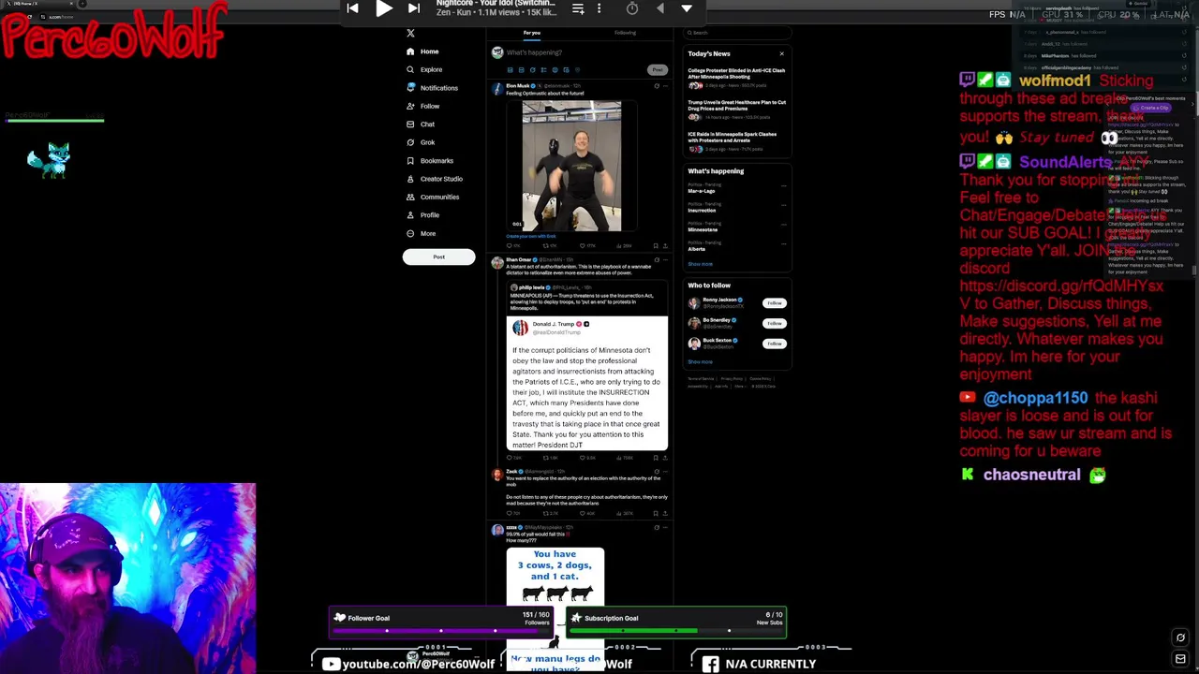Click the poll icon in composer

click(544, 70)
